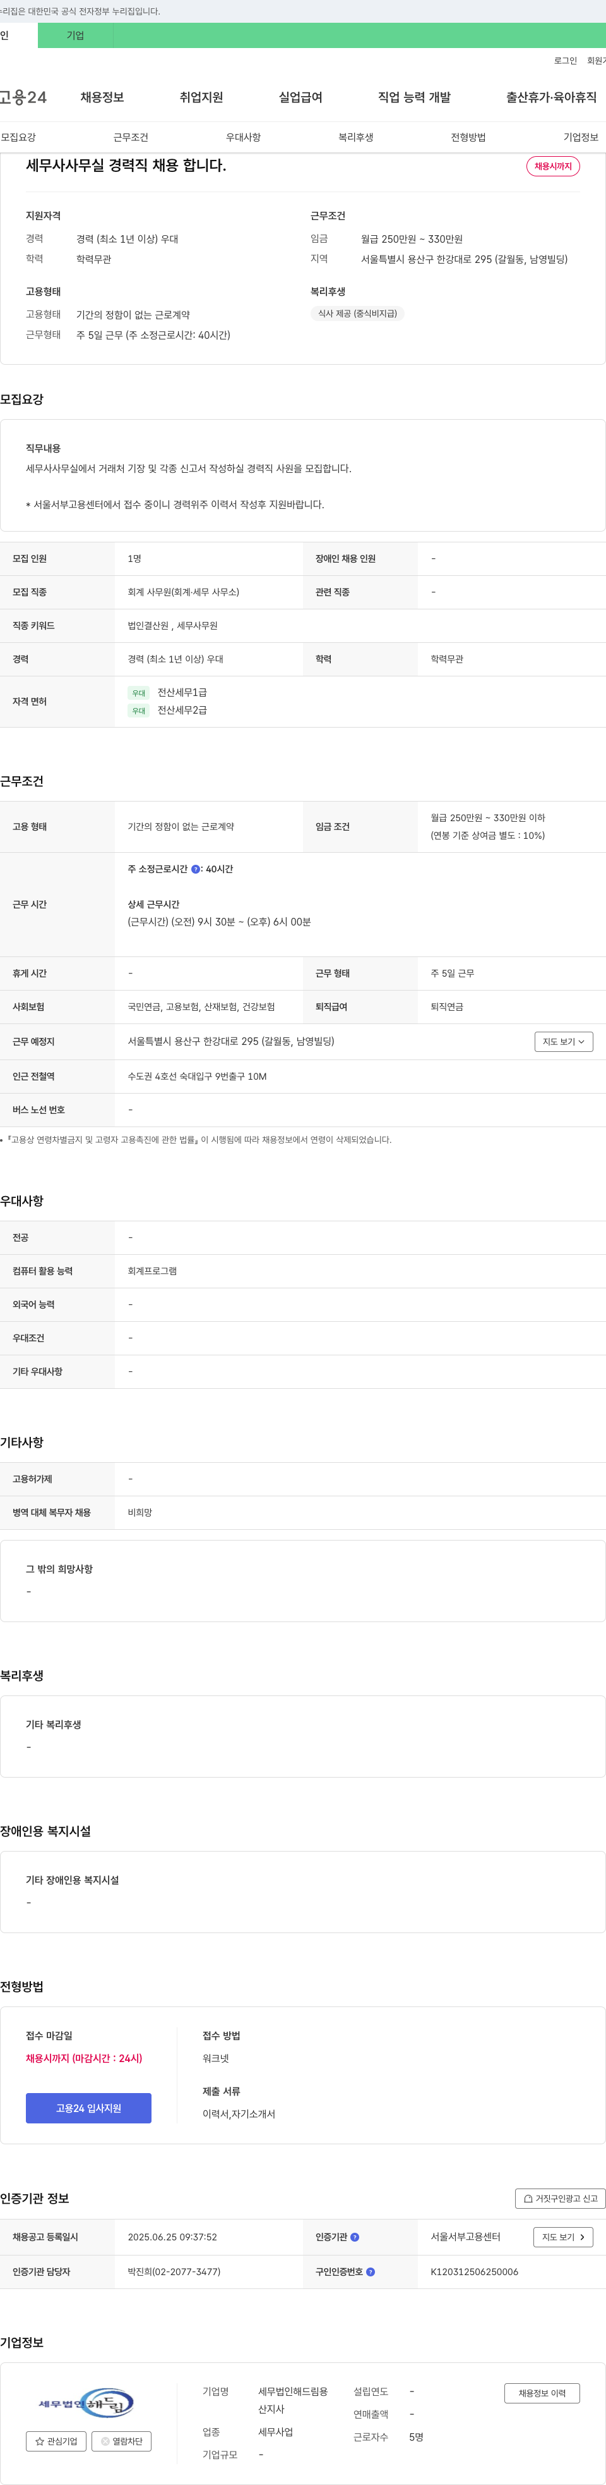Image resolution: width=606 pixels, height=2485 pixels.
Task: Open the 채용정보 menu
Action: click(x=102, y=97)
